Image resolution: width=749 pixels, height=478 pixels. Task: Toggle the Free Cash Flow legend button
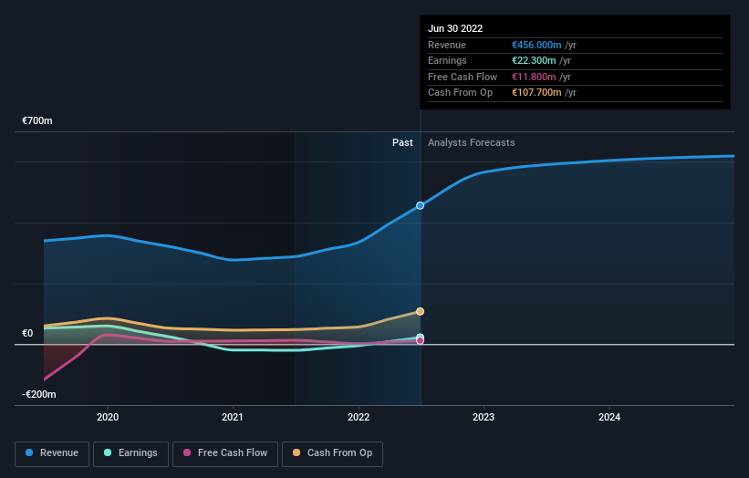(225, 453)
